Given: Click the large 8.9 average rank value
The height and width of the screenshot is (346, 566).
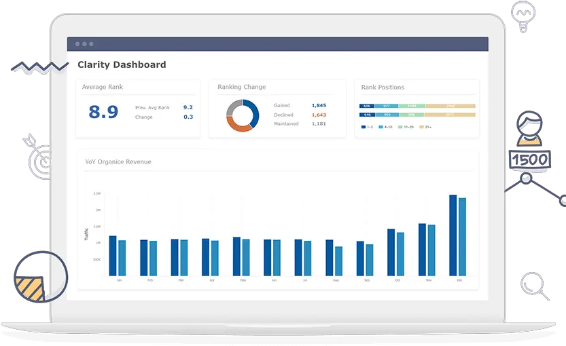Looking at the screenshot, I should pyautogui.click(x=103, y=112).
